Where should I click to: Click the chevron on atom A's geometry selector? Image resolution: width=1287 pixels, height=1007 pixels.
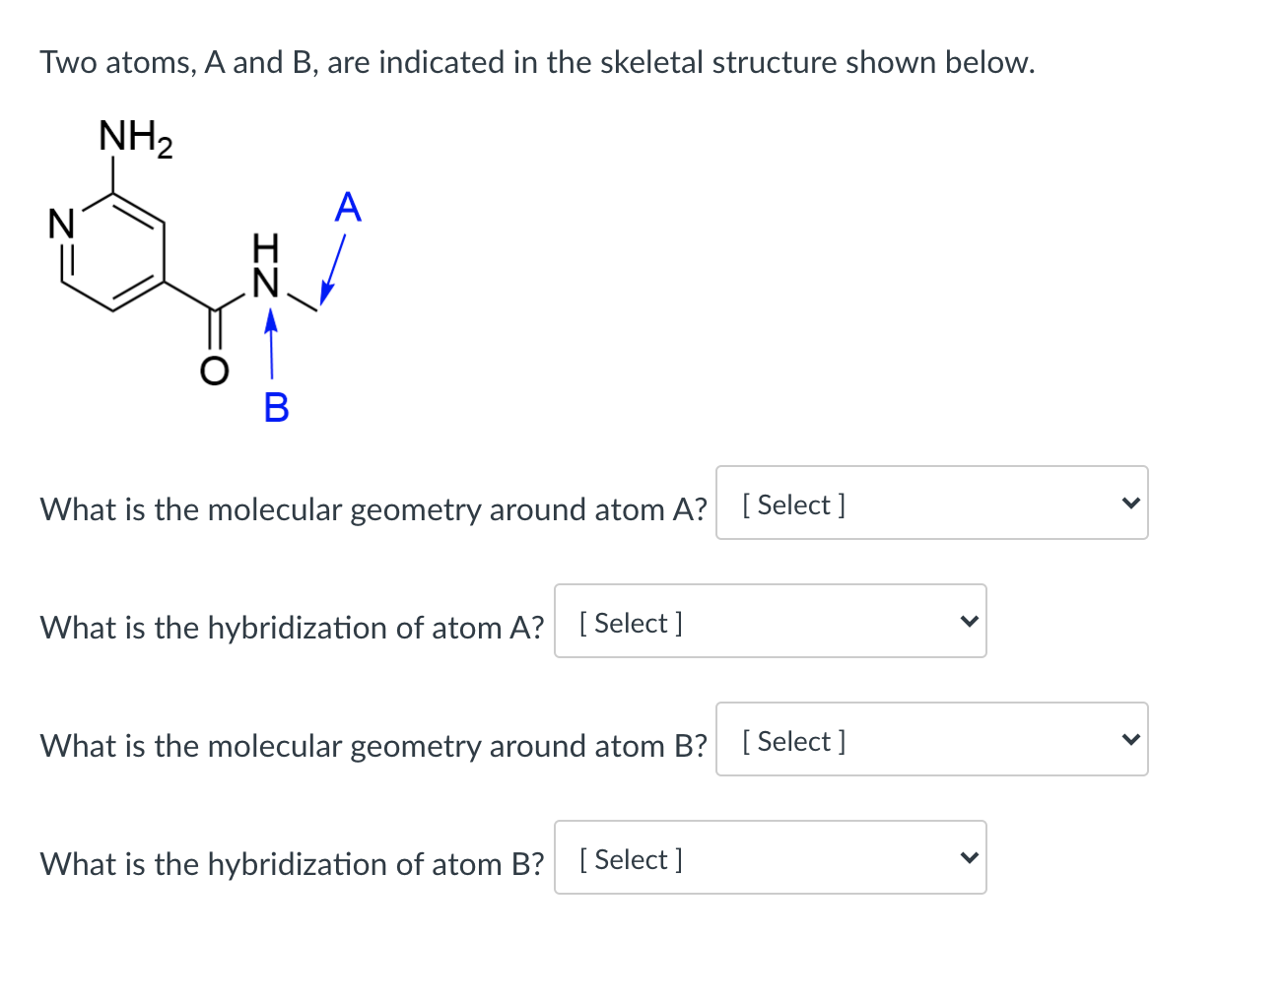click(1131, 502)
